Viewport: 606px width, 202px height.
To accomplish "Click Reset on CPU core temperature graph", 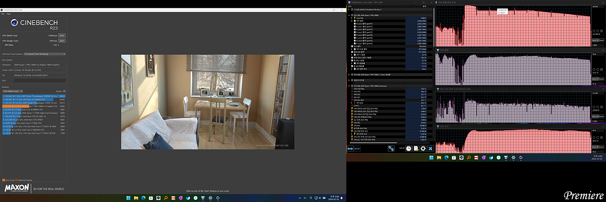I will [601, 79].
